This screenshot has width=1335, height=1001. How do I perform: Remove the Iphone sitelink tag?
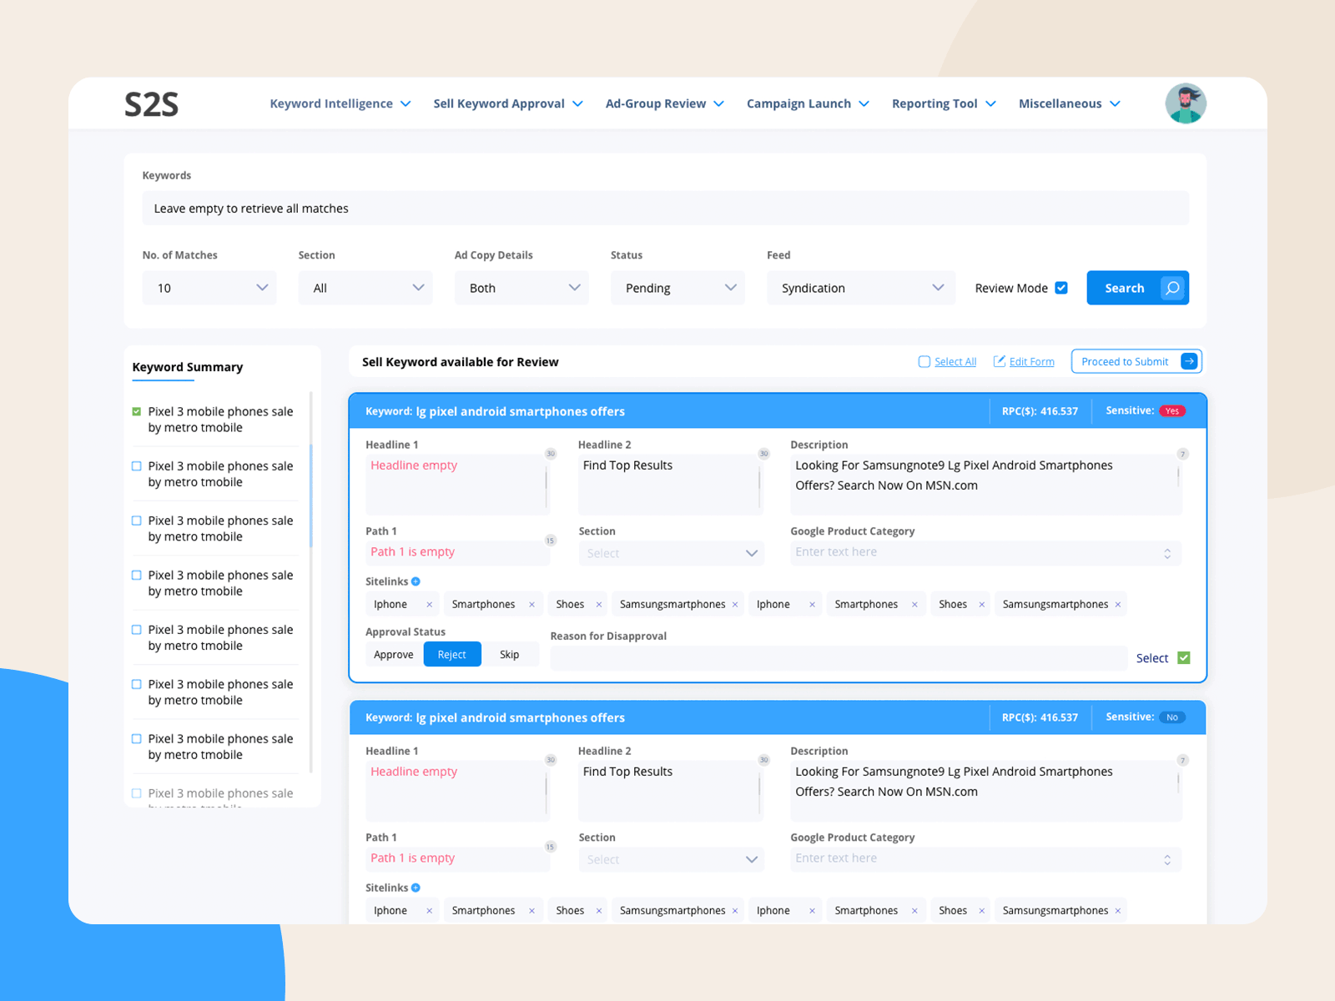tap(429, 603)
